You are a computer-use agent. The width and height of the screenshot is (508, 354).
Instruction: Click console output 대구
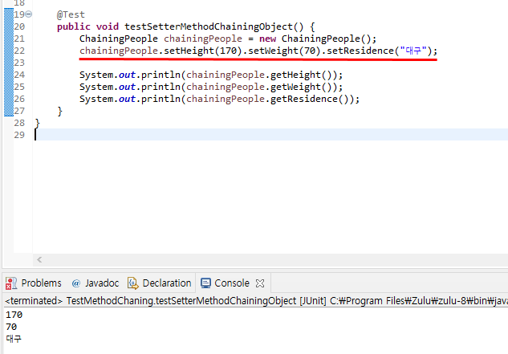coord(14,339)
